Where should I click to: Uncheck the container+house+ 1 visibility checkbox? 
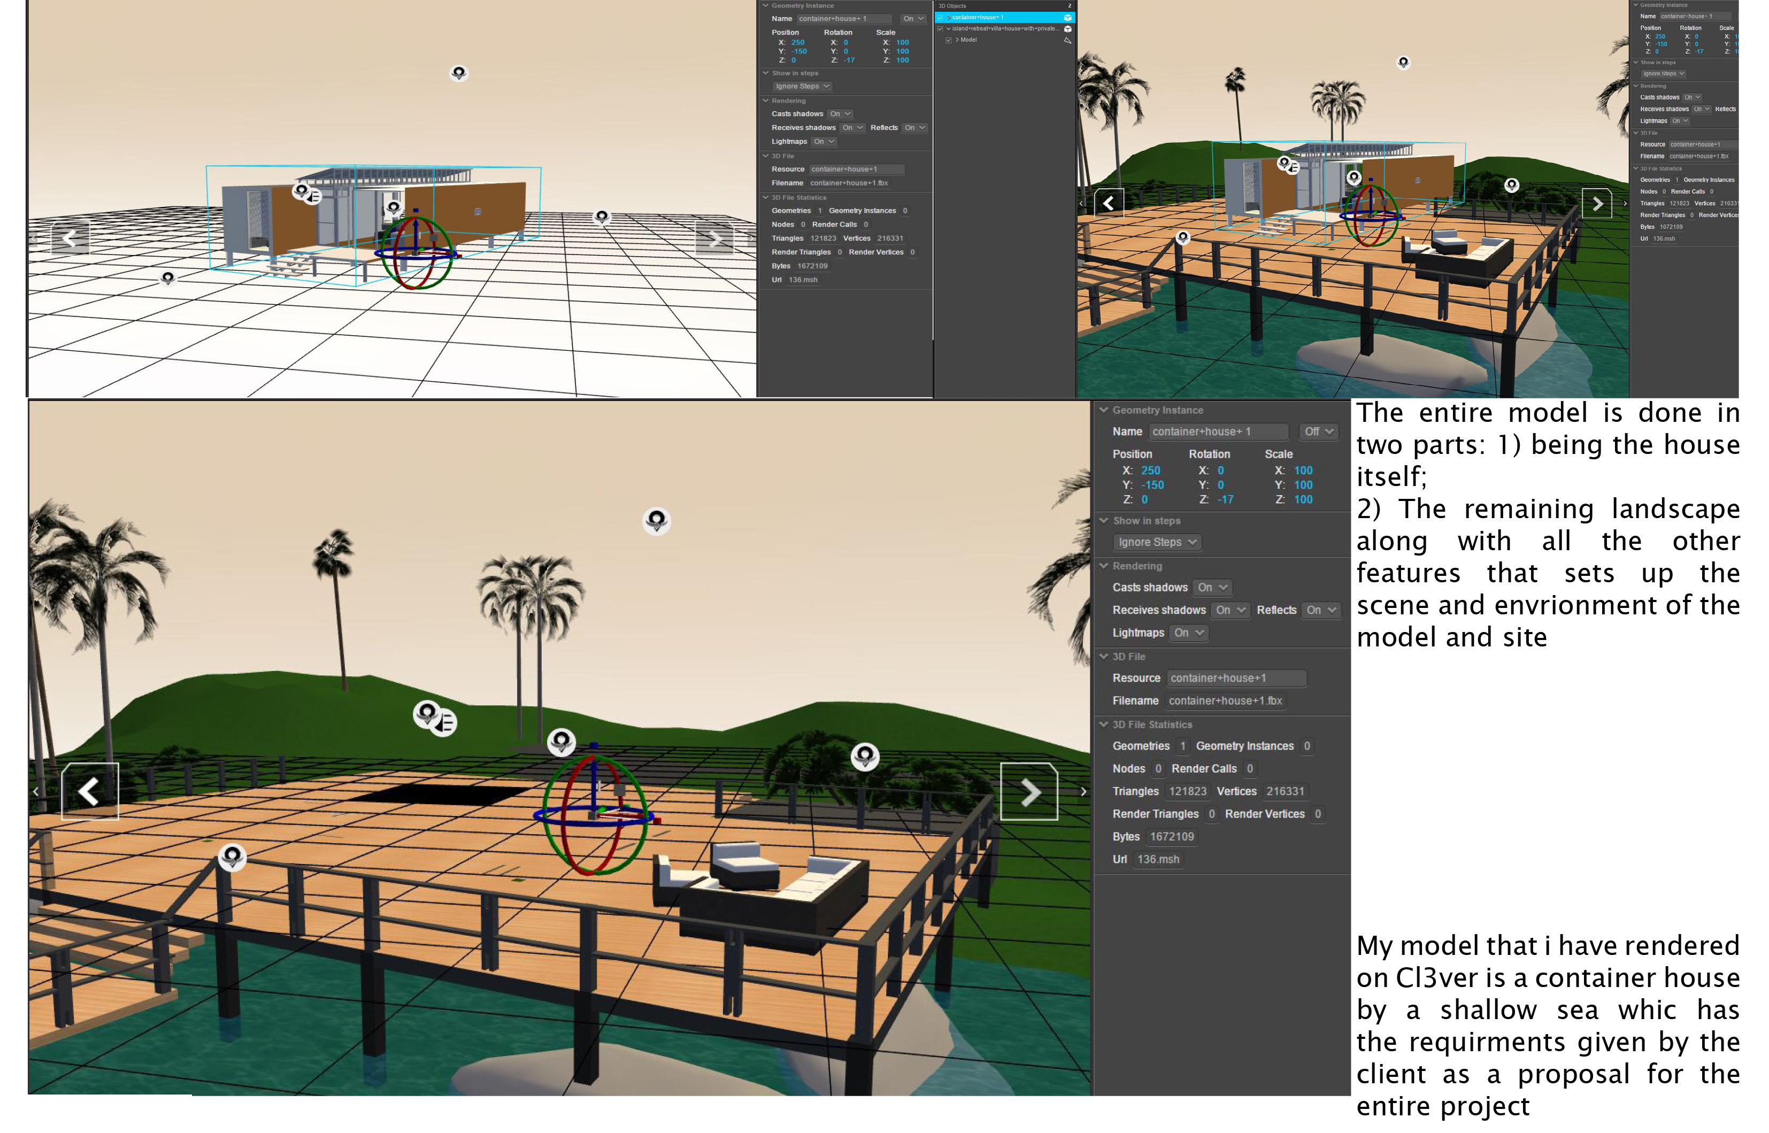point(940,18)
